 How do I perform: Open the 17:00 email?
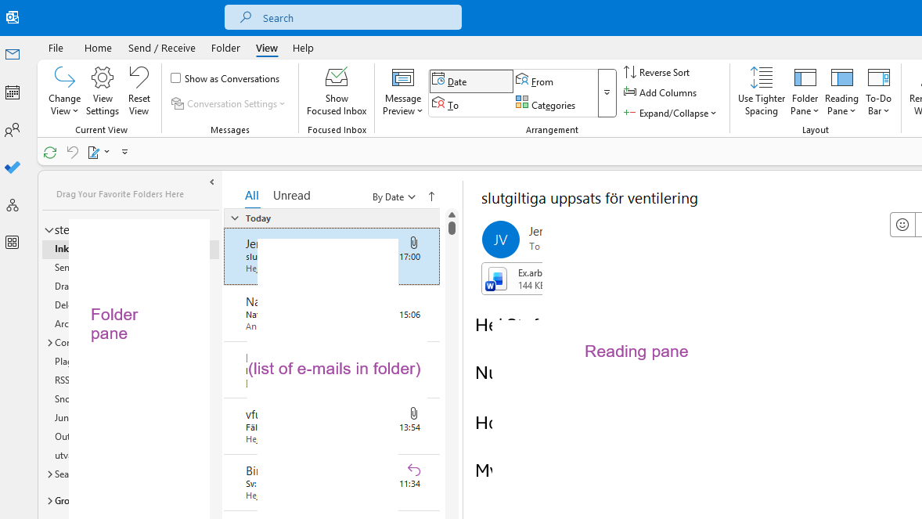click(332, 257)
